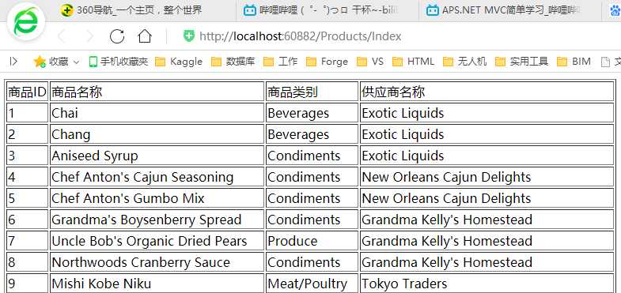Screen dimensions: 621x293
Task: Select Chef Anton's Cajun Seasoning cell
Action: click(157, 177)
